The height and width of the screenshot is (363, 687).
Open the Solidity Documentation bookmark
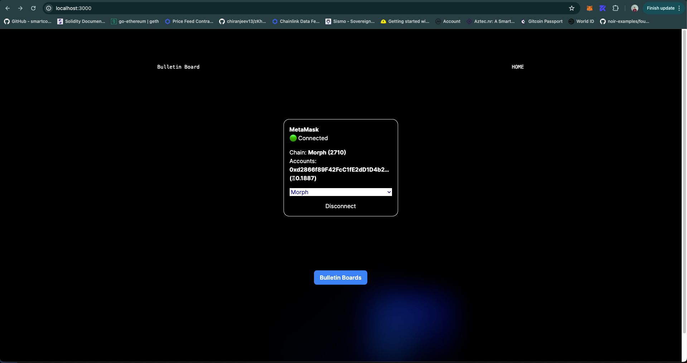tap(81, 21)
